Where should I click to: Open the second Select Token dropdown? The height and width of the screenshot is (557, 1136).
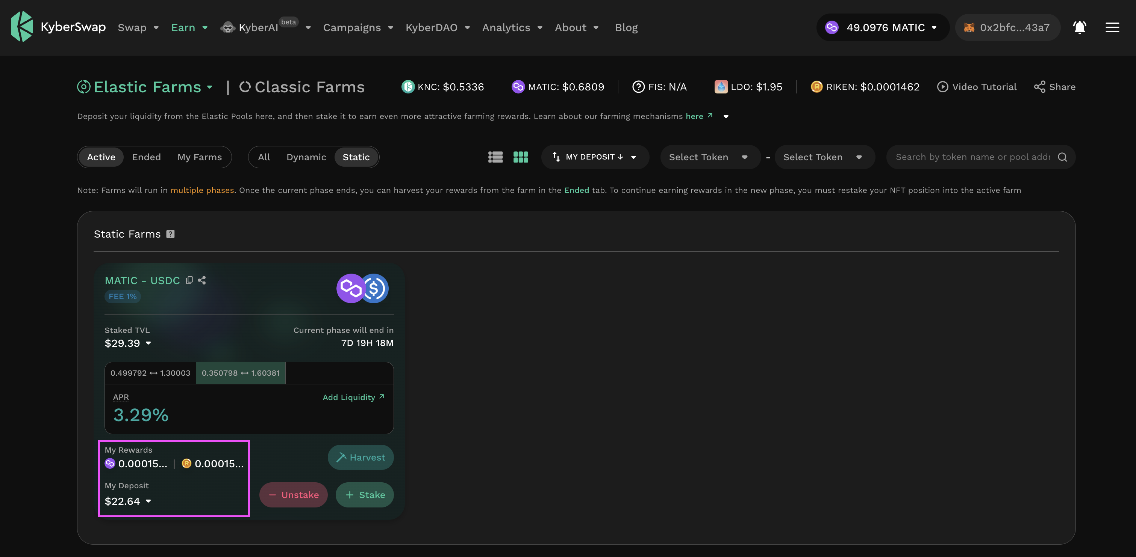[x=824, y=157]
